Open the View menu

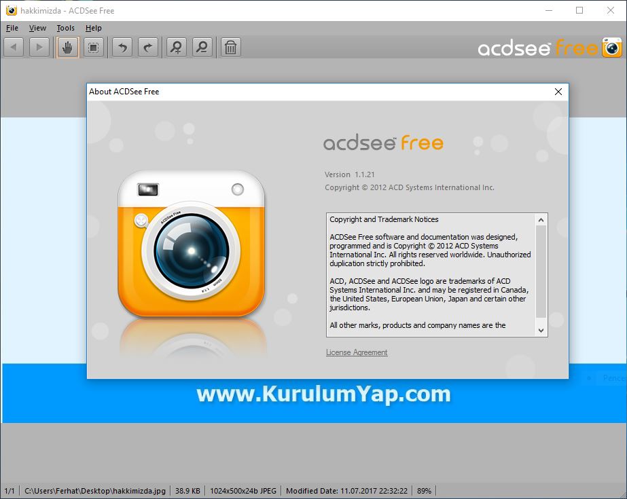point(37,28)
